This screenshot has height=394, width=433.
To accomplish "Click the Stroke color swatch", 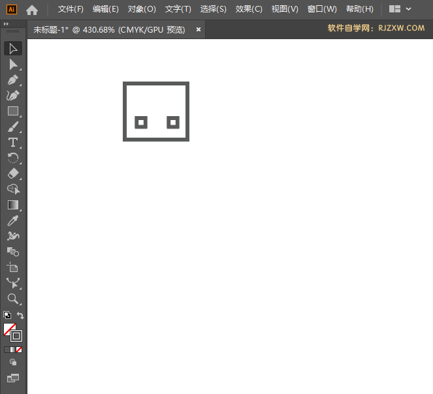I will coord(16,336).
